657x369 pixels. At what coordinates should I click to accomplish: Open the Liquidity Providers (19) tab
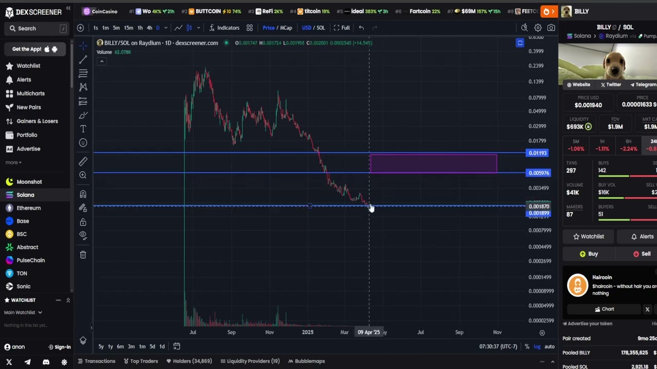pyautogui.click(x=249, y=361)
